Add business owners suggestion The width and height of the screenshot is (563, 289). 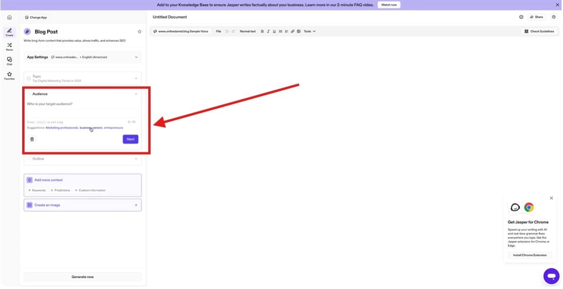click(91, 128)
